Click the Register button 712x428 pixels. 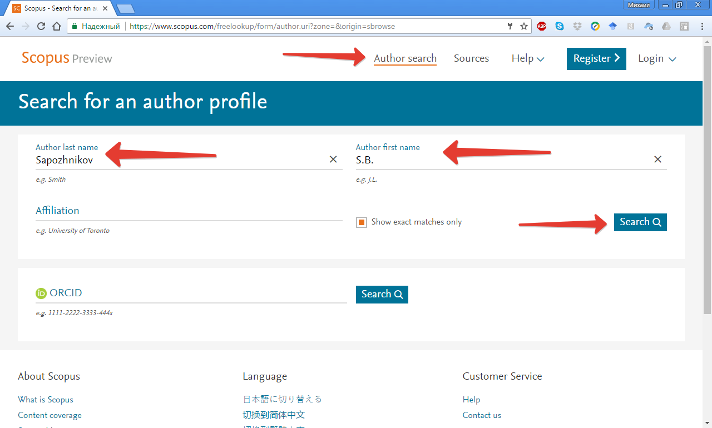click(x=596, y=59)
